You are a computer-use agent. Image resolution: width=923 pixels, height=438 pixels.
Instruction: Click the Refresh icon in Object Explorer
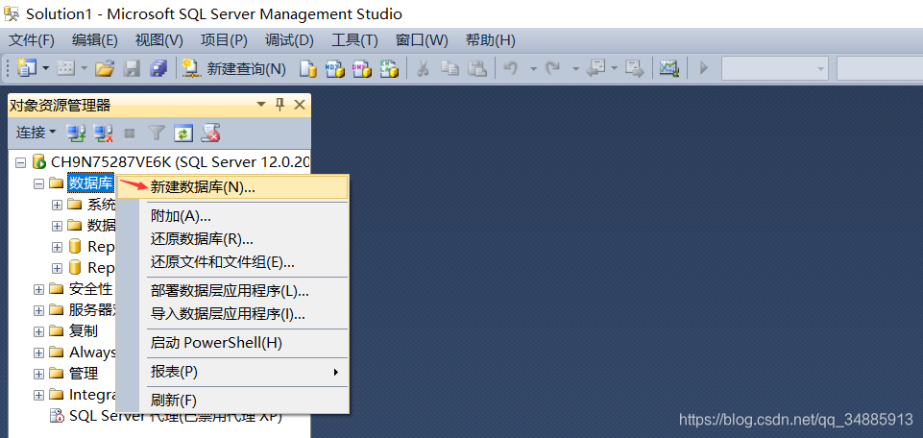[183, 134]
